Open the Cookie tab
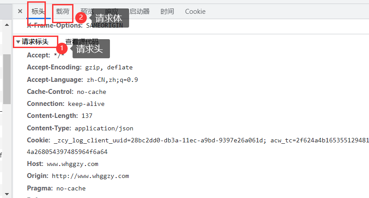369x198 pixels. [195, 12]
